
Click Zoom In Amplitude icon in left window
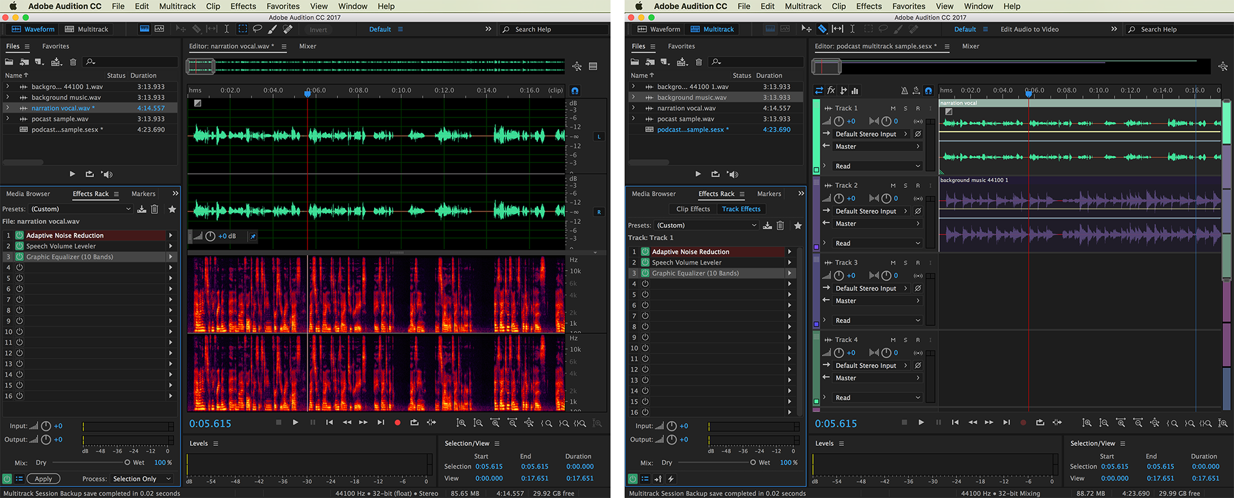click(x=461, y=423)
